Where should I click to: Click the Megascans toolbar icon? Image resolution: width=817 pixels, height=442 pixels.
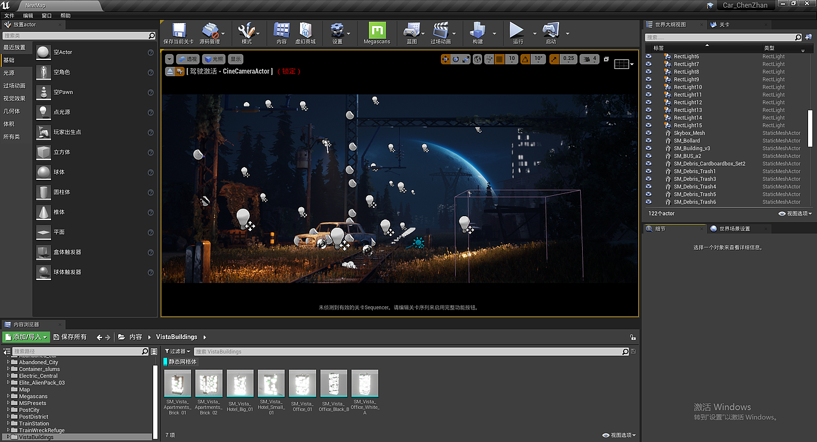[379, 30]
